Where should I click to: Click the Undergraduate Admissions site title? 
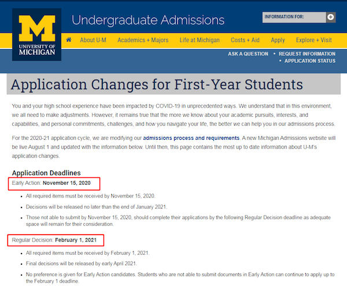pos(148,20)
